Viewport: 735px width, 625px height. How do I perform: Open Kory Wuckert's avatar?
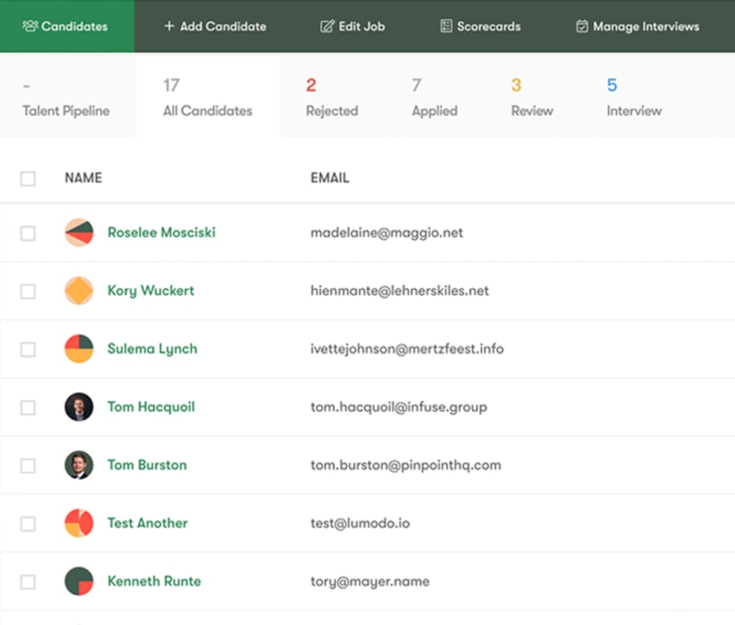[79, 291]
